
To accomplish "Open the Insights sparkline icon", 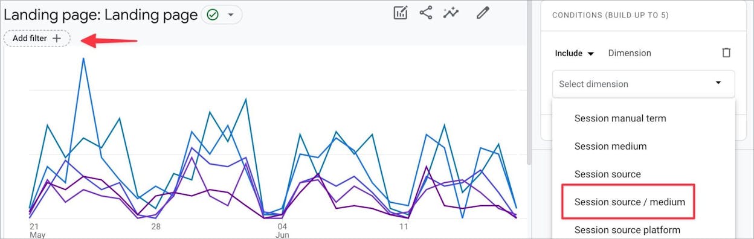I will pyautogui.click(x=451, y=13).
